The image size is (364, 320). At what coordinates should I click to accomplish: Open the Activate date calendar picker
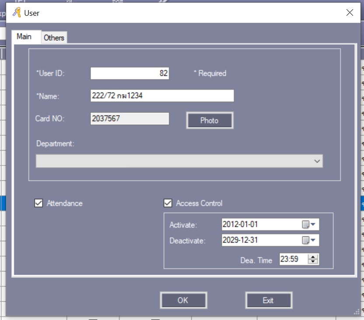(x=309, y=225)
